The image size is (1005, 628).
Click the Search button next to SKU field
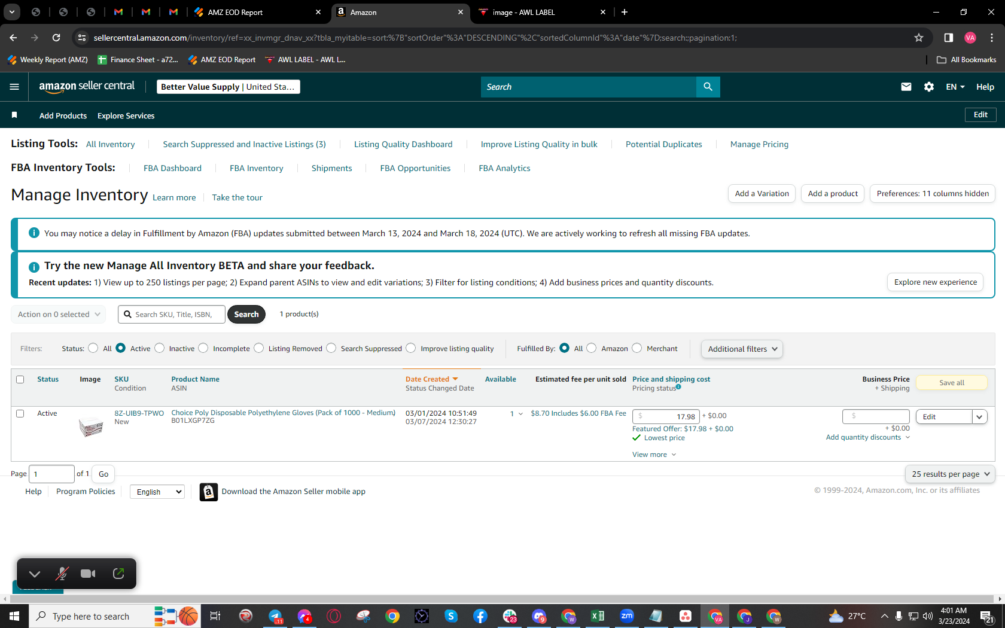tap(246, 314)
